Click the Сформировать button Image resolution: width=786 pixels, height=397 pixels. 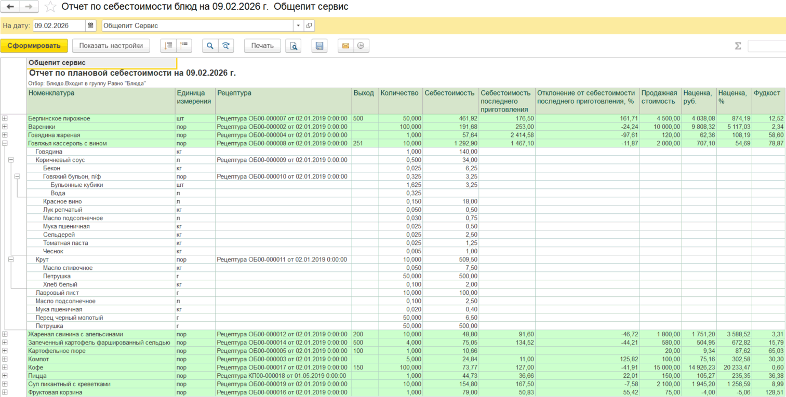(x=34, y=46)
